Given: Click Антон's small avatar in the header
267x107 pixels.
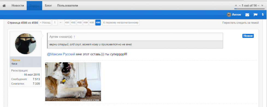Looking at the screenshot, I should click(x=229, y=15).
